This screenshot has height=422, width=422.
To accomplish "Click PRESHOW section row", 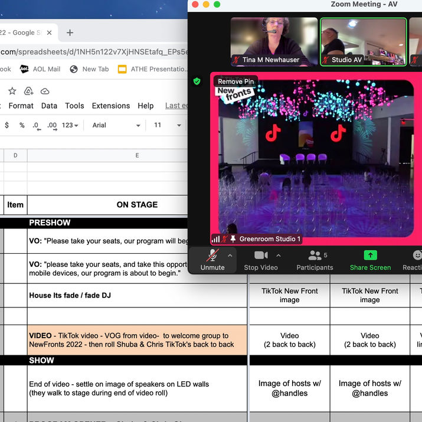I will pos(94,223).
